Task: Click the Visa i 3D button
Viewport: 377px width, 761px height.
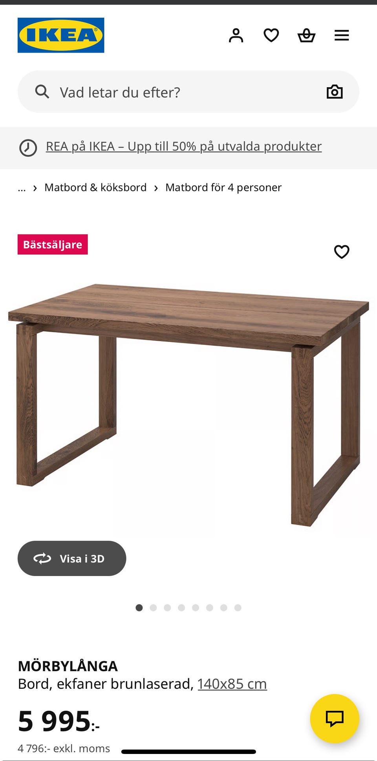Action: pos(72,558)
